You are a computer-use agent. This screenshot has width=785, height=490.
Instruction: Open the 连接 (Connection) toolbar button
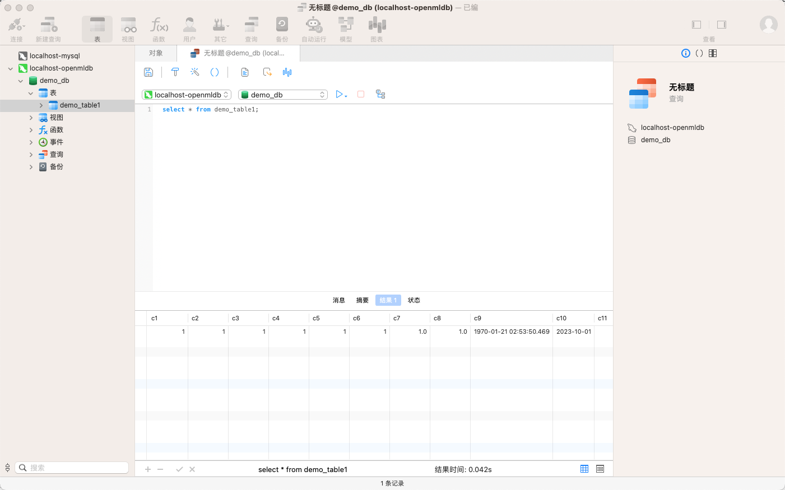pyautogui.click(x=16, y=29)
